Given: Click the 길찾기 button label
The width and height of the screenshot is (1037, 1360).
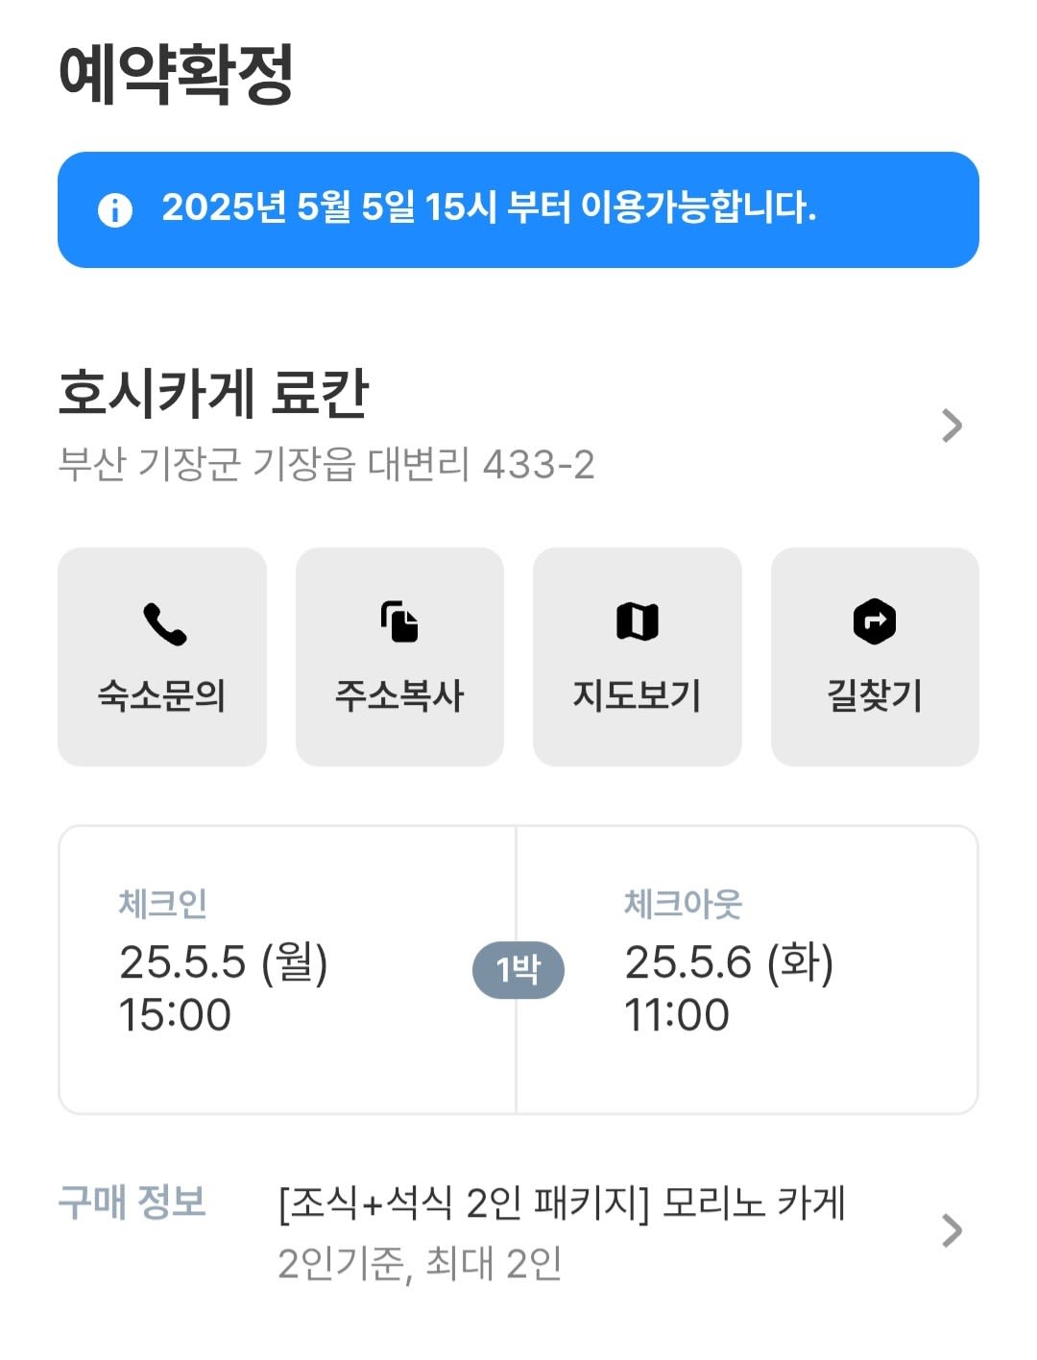Looking at the screenshot, I should click(x=875, y=695).
